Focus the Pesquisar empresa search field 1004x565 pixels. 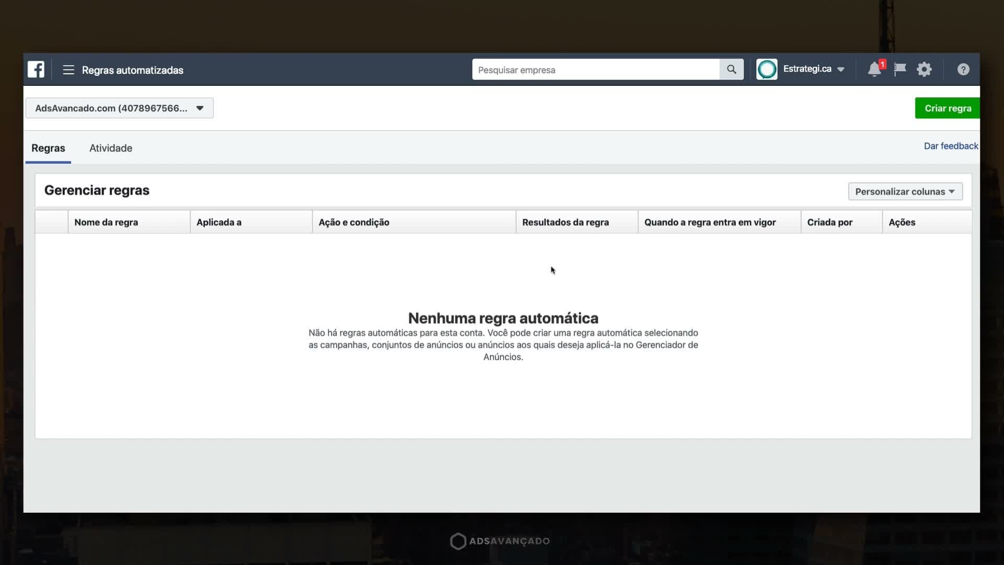pyautogui.click(x=596, y=69)
